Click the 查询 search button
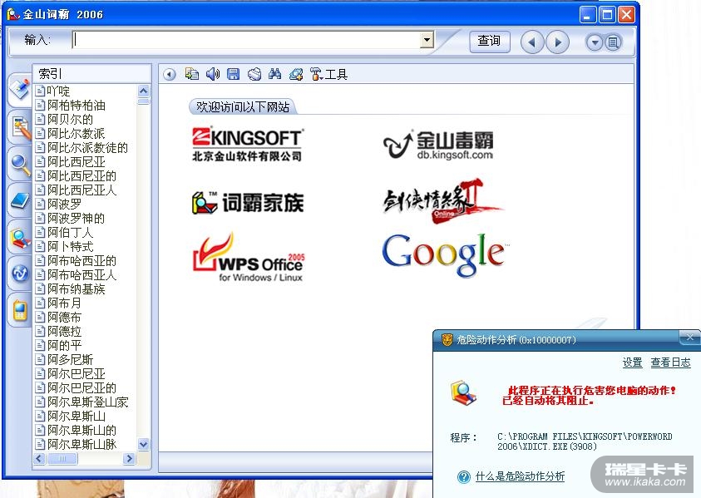This screenshot has height=498, width=701. point(490,41)
